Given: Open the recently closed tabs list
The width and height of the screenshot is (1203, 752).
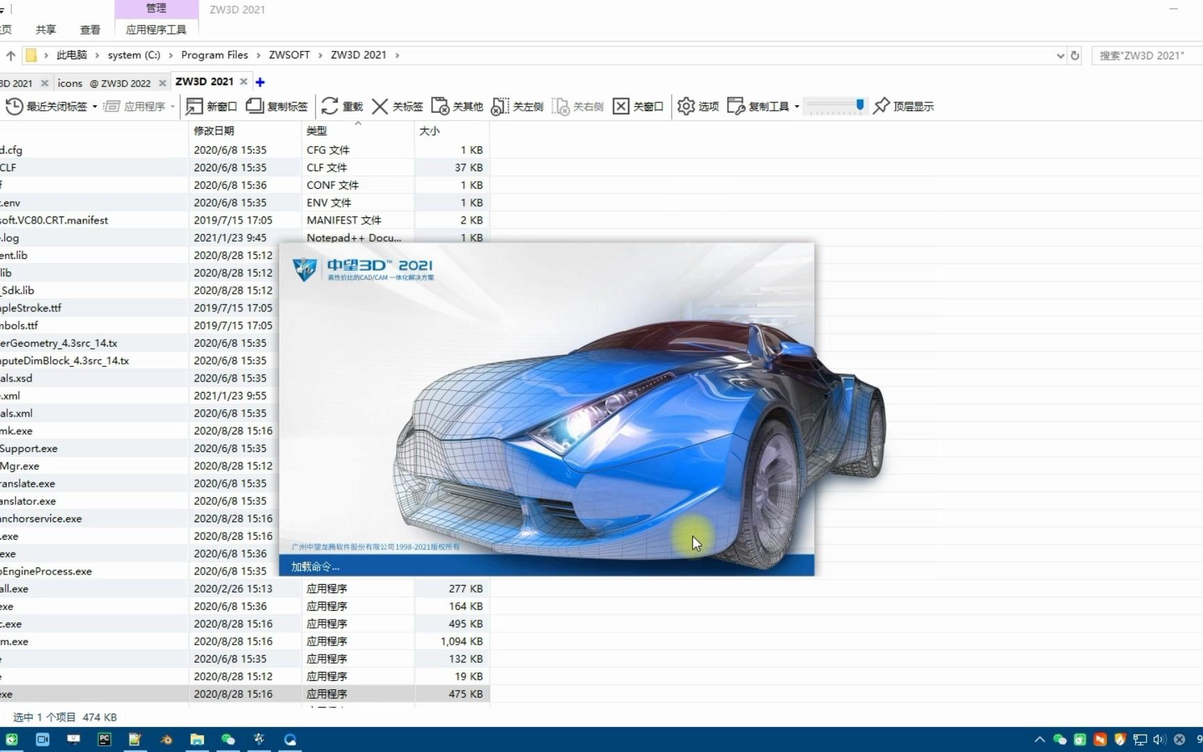Looking at the screenshot, I should pyautogui.click(x=46, y=106).
